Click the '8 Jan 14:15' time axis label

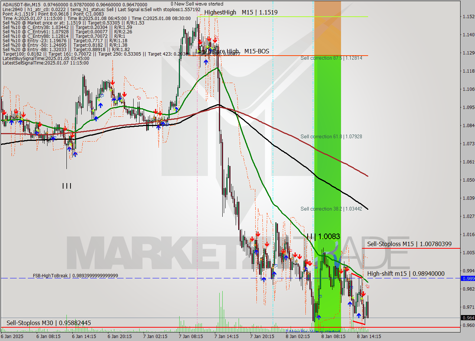pyautogui.click(x=369, y=337)
